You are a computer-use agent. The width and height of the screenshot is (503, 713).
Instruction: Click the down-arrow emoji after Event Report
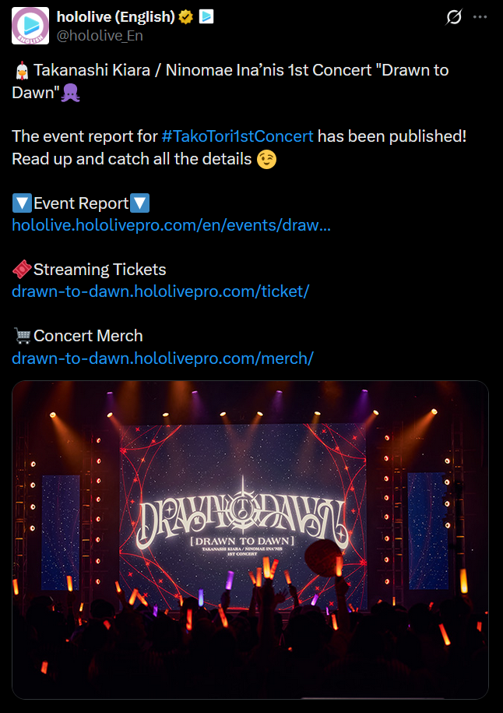tap(139, 203)
